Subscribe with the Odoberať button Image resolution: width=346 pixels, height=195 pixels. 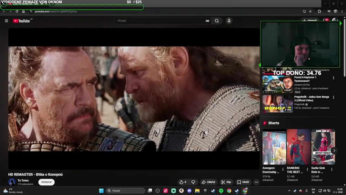tap(46, 182)
